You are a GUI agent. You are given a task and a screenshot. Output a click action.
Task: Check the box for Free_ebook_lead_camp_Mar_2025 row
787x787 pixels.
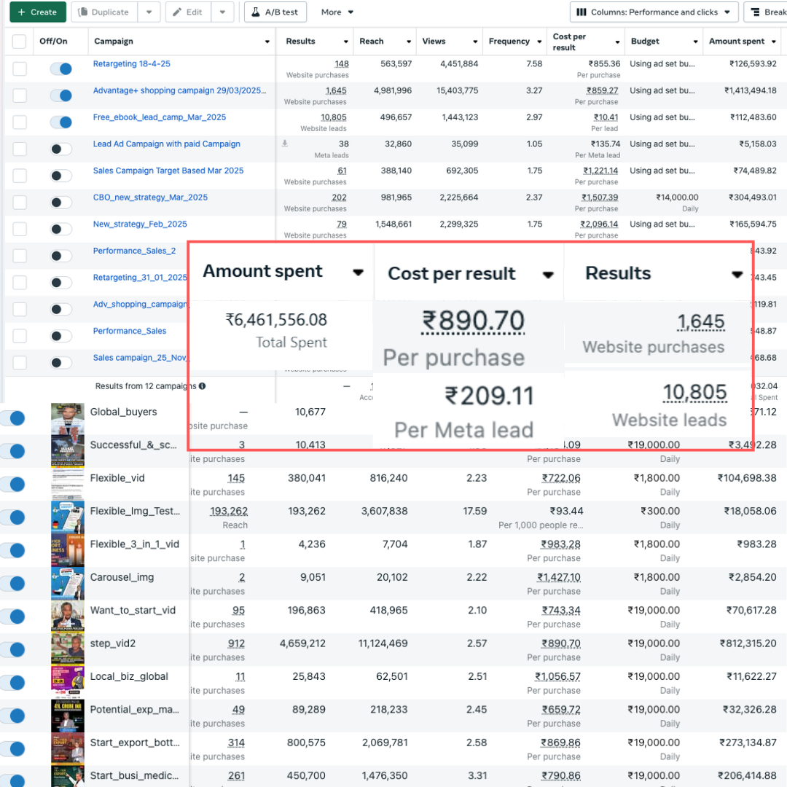click(20, 122)
